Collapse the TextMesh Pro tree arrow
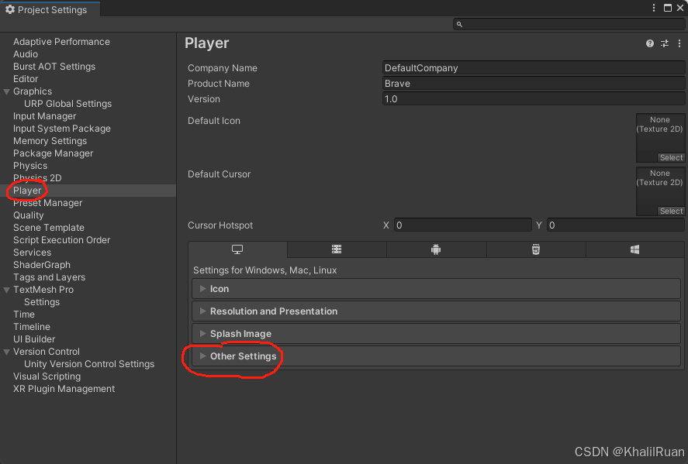 6,290
